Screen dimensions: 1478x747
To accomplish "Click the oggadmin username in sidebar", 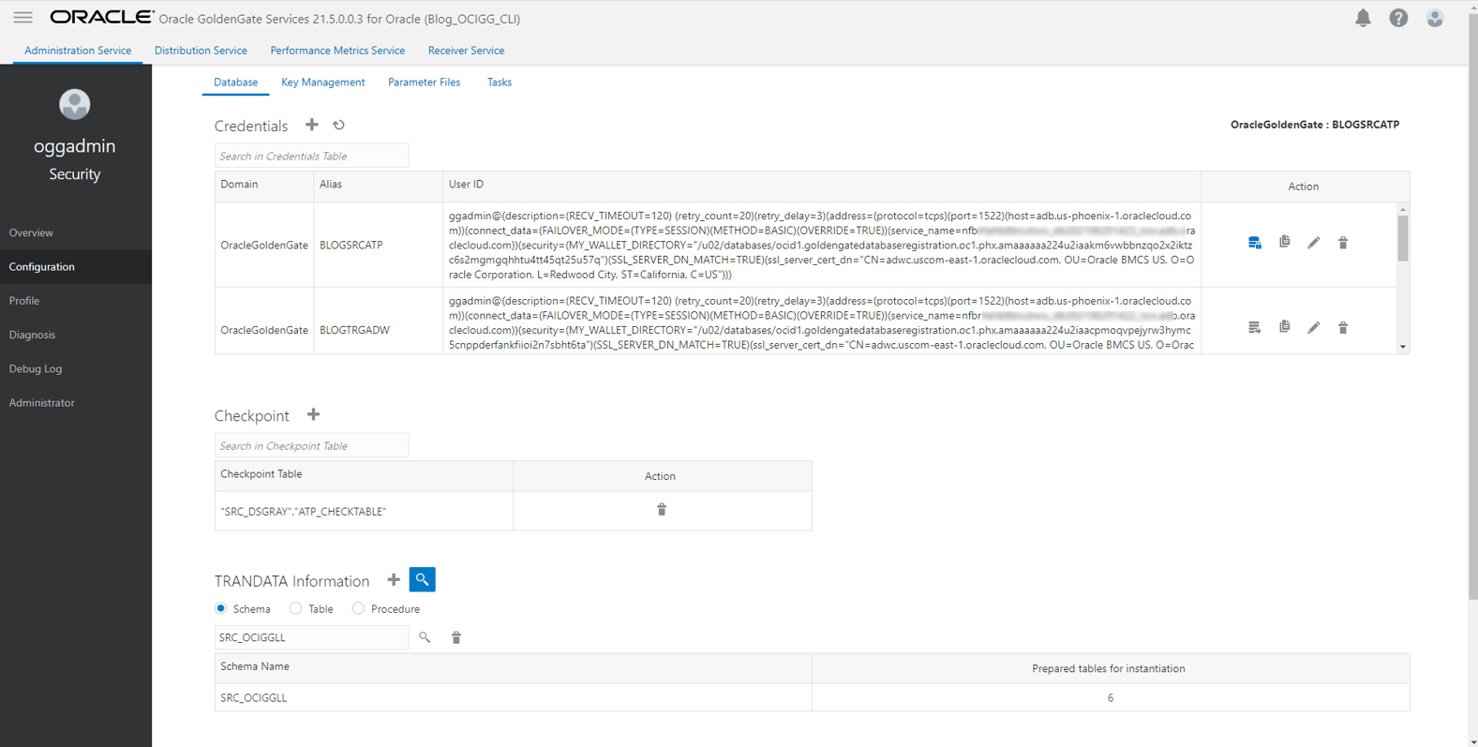I will pos(75,146).
